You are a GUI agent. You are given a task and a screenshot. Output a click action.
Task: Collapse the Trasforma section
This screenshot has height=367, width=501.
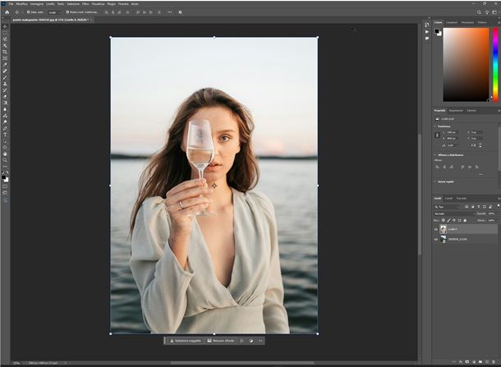(x=434, y=126)
